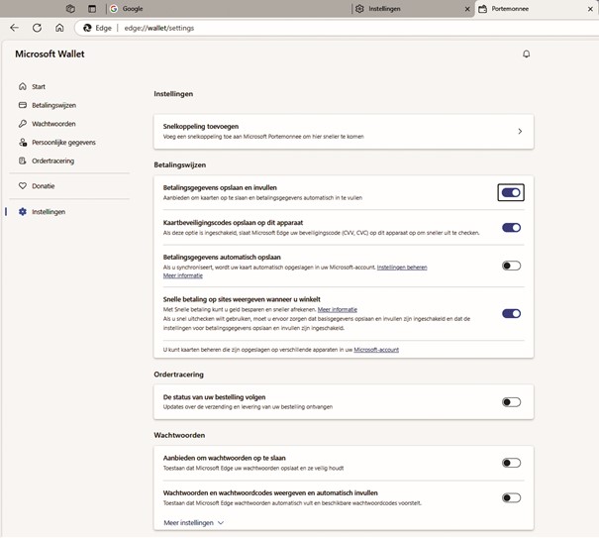This screenshot has height=538, width=599.
Task: Open Persoonlijke gegevens in sidebar
Action: point(63,143)
